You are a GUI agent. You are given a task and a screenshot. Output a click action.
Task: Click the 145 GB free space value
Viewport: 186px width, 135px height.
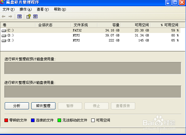[143, 40]
